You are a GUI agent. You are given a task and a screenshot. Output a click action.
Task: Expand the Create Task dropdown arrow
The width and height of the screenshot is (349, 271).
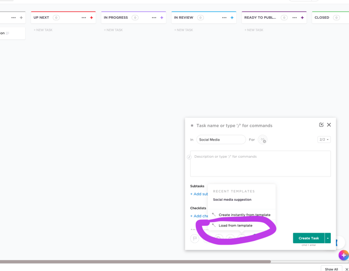[x=328, y=238]
